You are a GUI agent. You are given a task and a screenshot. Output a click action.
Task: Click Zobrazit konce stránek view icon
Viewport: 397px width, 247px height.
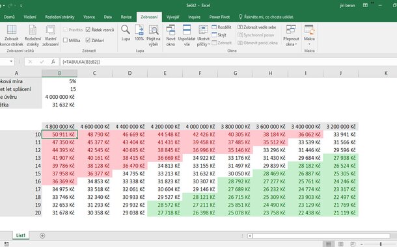point(12,35)
